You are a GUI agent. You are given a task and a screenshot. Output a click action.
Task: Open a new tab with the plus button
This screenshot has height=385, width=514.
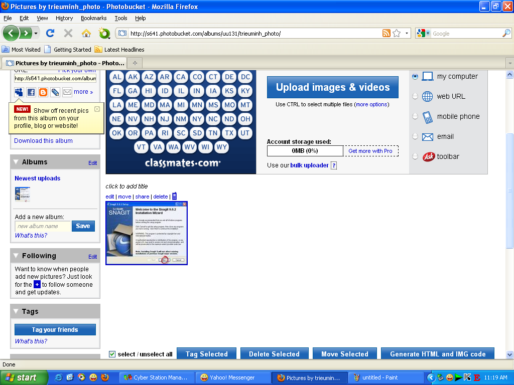click(x=135, y=63)
